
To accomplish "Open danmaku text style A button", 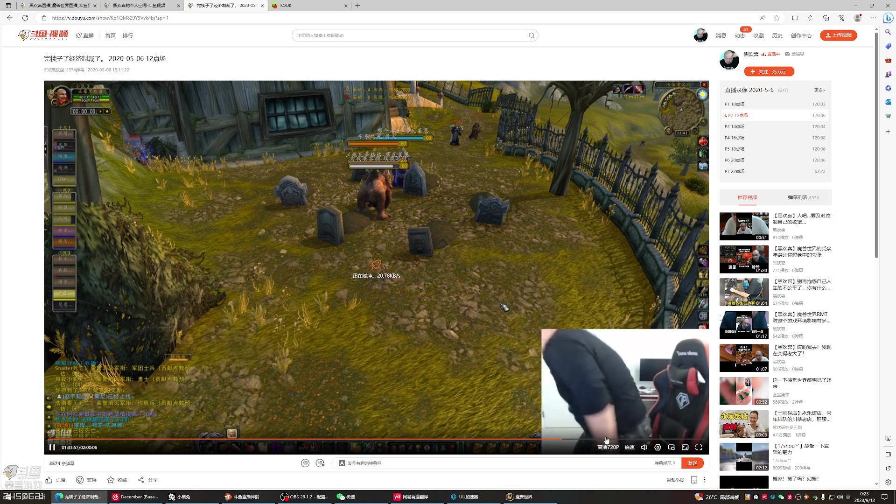I will coord(342,463).
